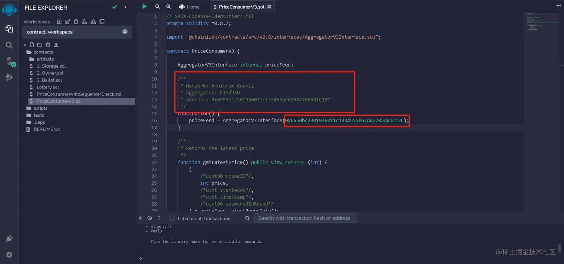
Task: Click the rename workspace pencil icon
Action: [68, 22]
